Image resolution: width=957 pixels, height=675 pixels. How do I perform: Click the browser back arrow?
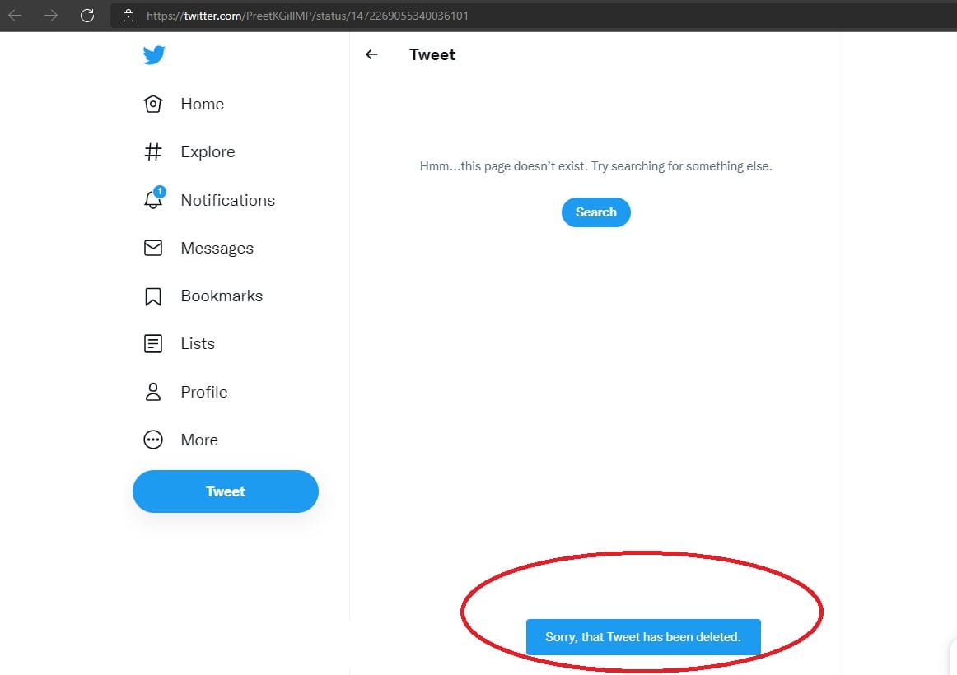pos(15,15)
